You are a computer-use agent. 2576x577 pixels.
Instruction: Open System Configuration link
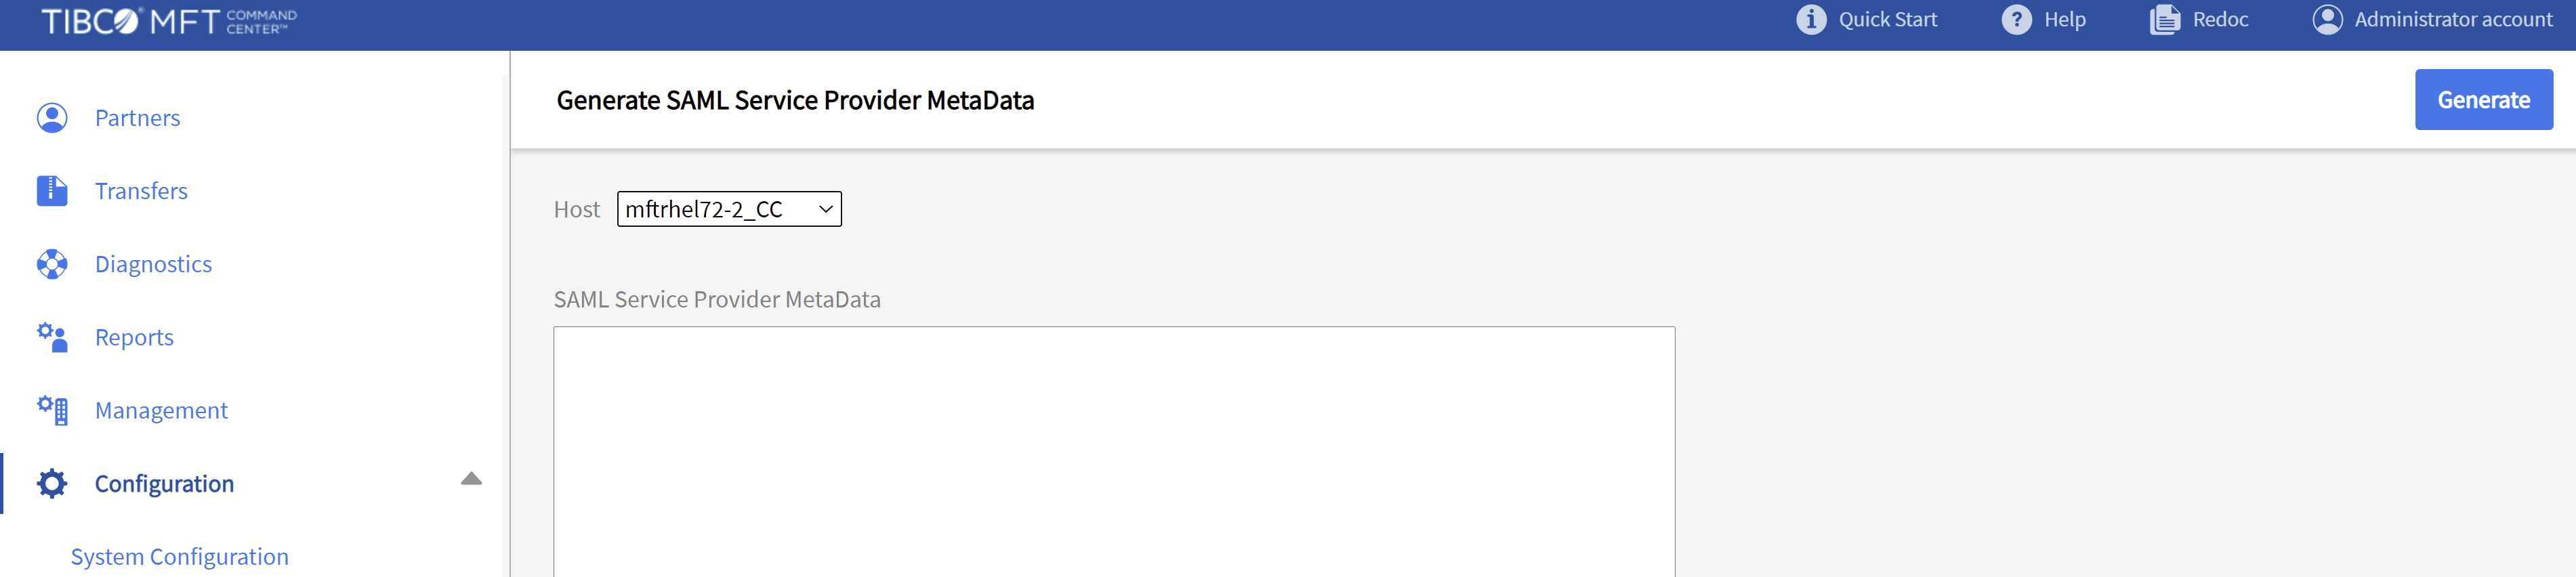(x=180, y=557)
